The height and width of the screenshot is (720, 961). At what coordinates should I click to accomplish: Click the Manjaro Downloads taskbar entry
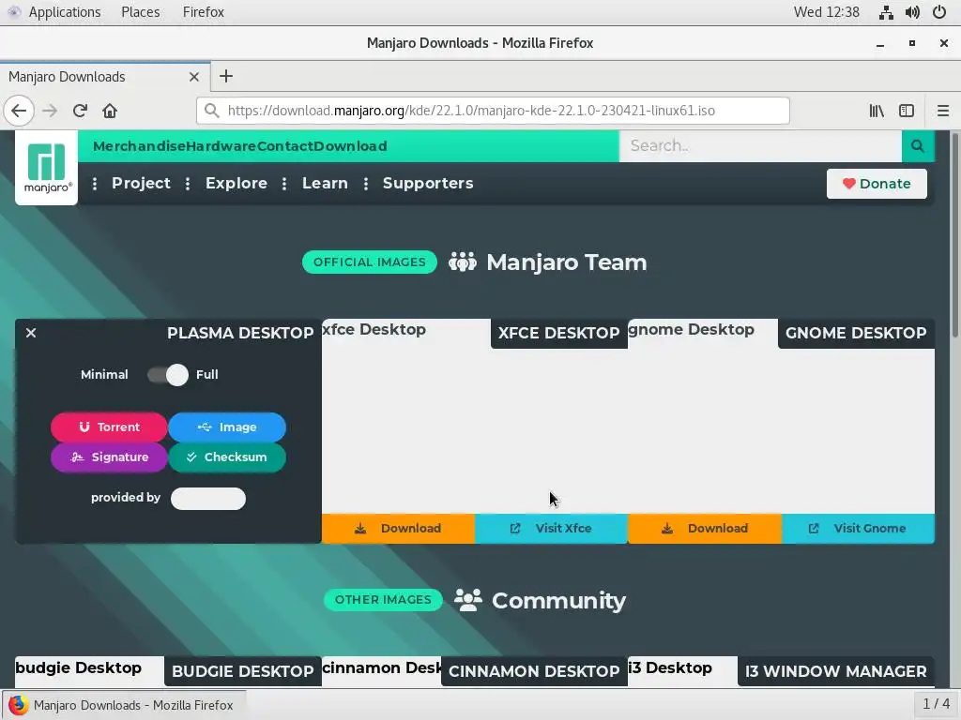pyautogui.click(x=125, y=705)
